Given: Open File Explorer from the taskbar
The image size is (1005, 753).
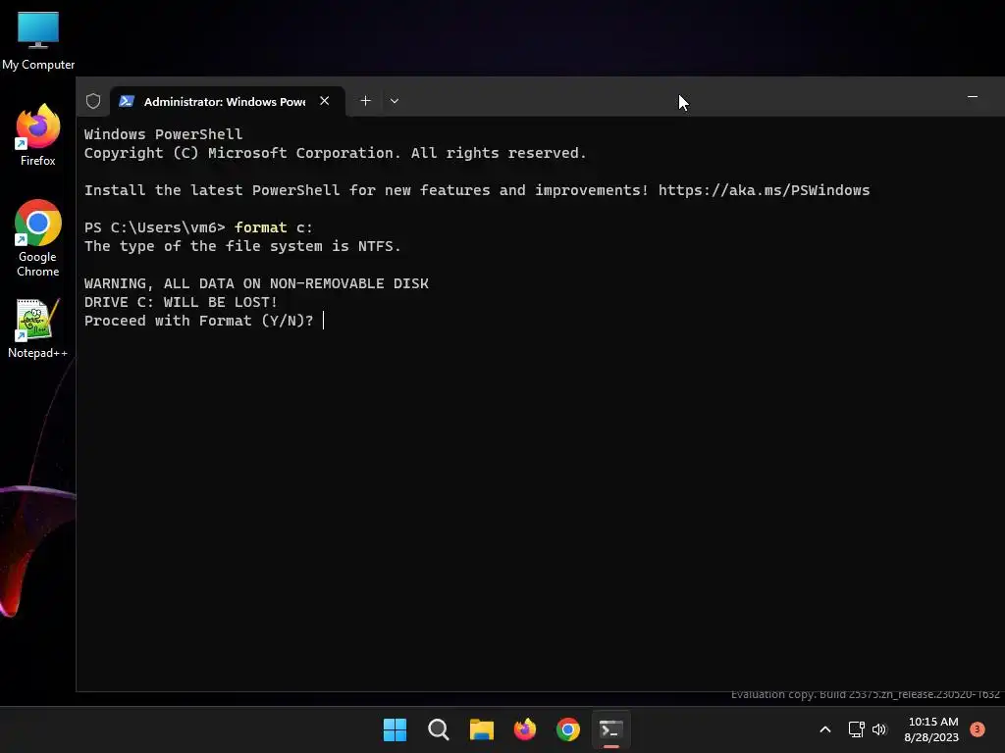Looking at the screenshot, I should tap(481, 729).
